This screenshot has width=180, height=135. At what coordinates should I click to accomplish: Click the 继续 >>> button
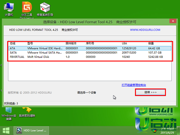150,92
